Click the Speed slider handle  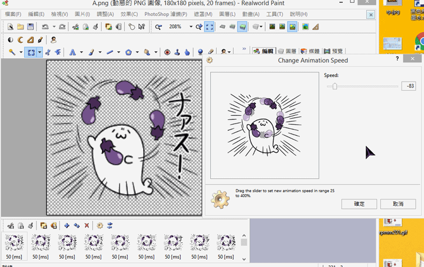[x=334, y=86]
